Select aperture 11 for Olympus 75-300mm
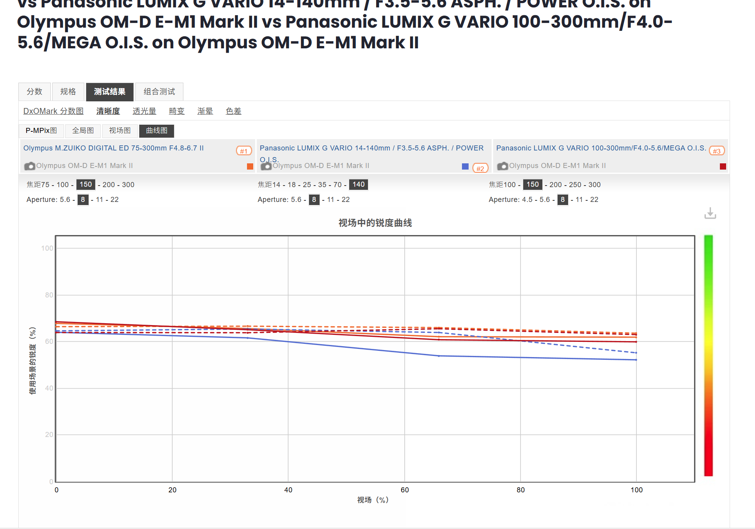 coord(99,200)
